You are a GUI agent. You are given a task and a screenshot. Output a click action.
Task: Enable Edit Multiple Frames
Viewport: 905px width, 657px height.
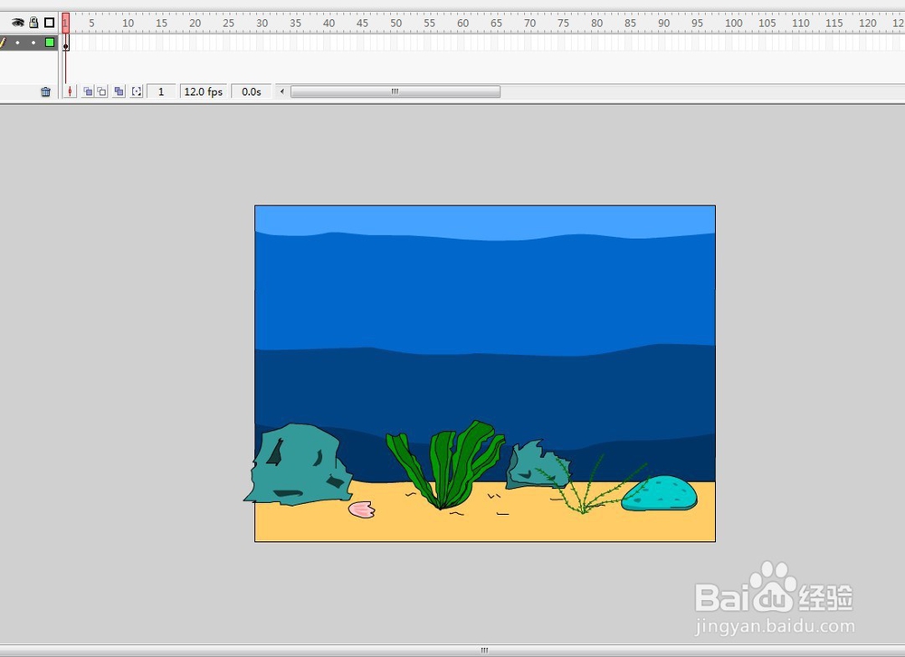tap(119, 91)
